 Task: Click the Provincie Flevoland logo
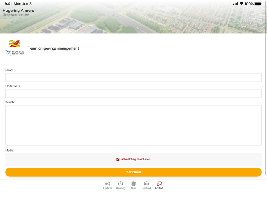(x=14, y=53)
